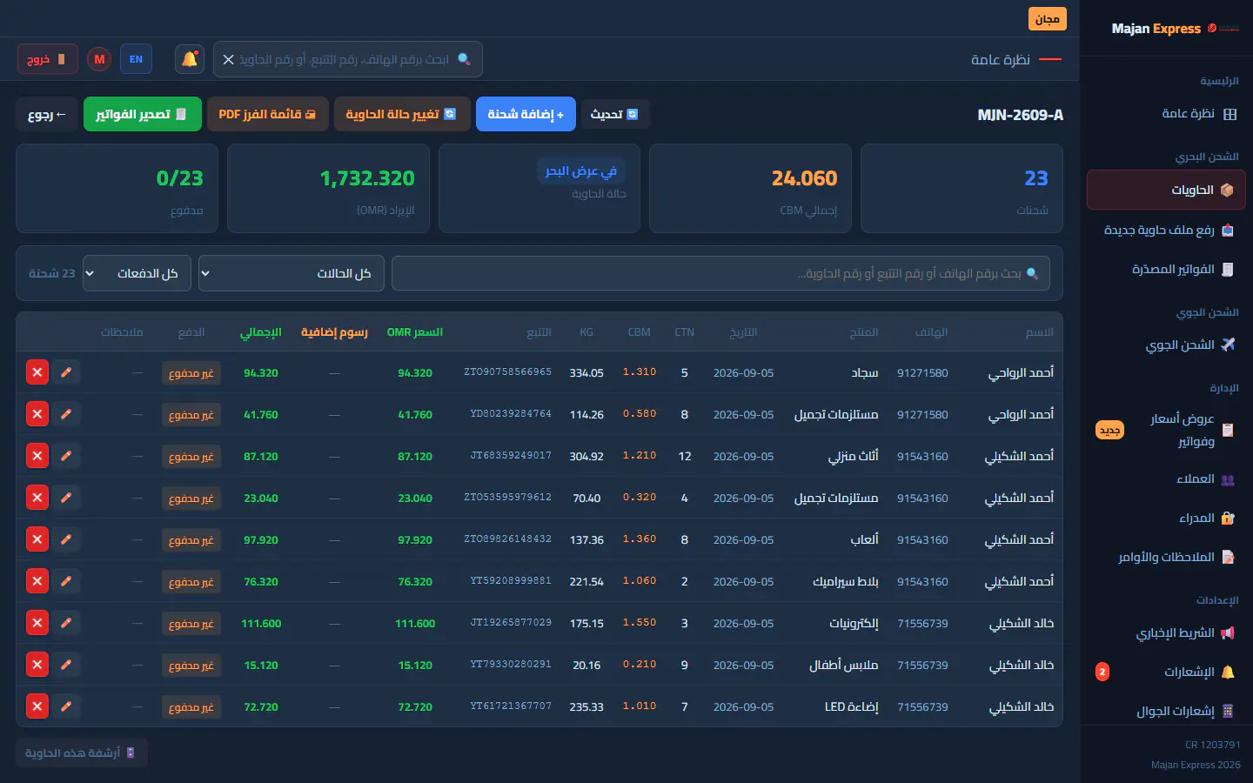
Task: Click the notification bell icon in header
Action: tap(190, 59)
